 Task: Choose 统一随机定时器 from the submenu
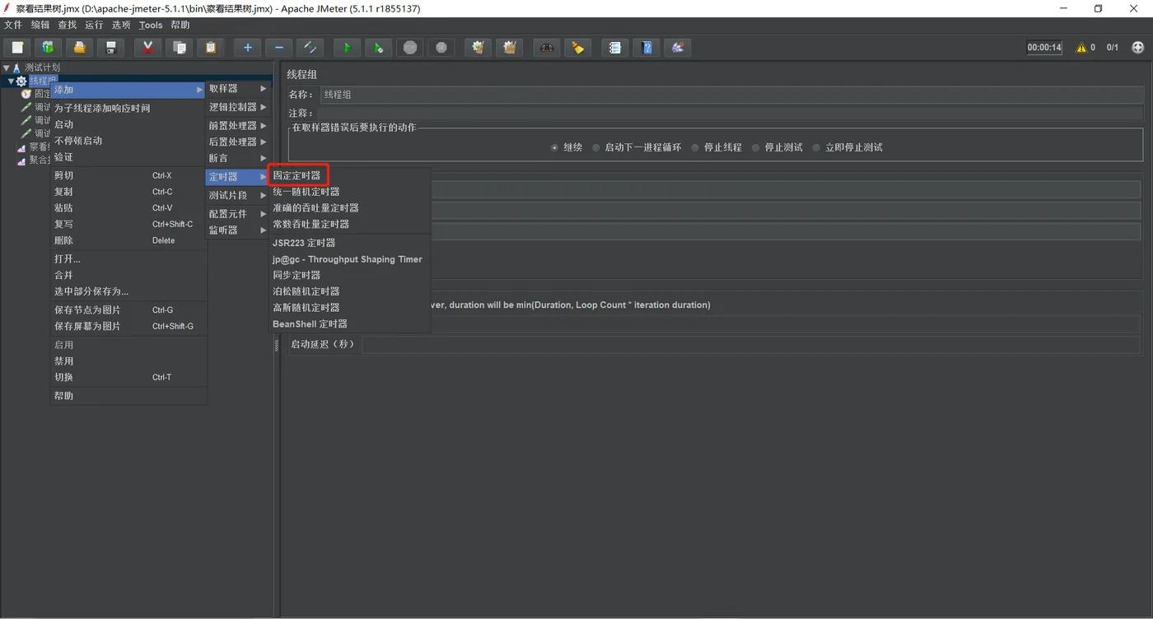click(x=350, y=192)
